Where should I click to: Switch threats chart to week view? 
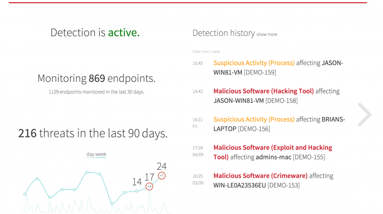coord(101,154)
